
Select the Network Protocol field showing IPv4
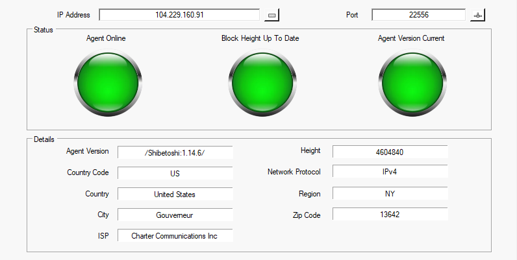pos(390,172)
